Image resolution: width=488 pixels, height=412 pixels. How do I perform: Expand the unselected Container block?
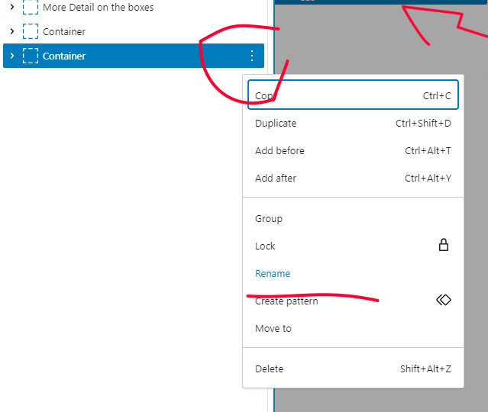pos(11,31)
